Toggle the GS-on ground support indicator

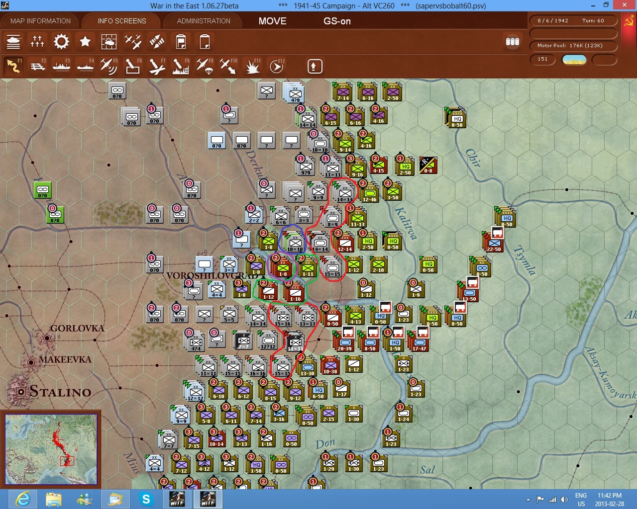coord(337,21)
